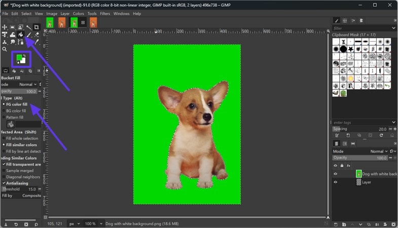
Task: Click the green foreground color swatch
Action: tap(19, 58)
